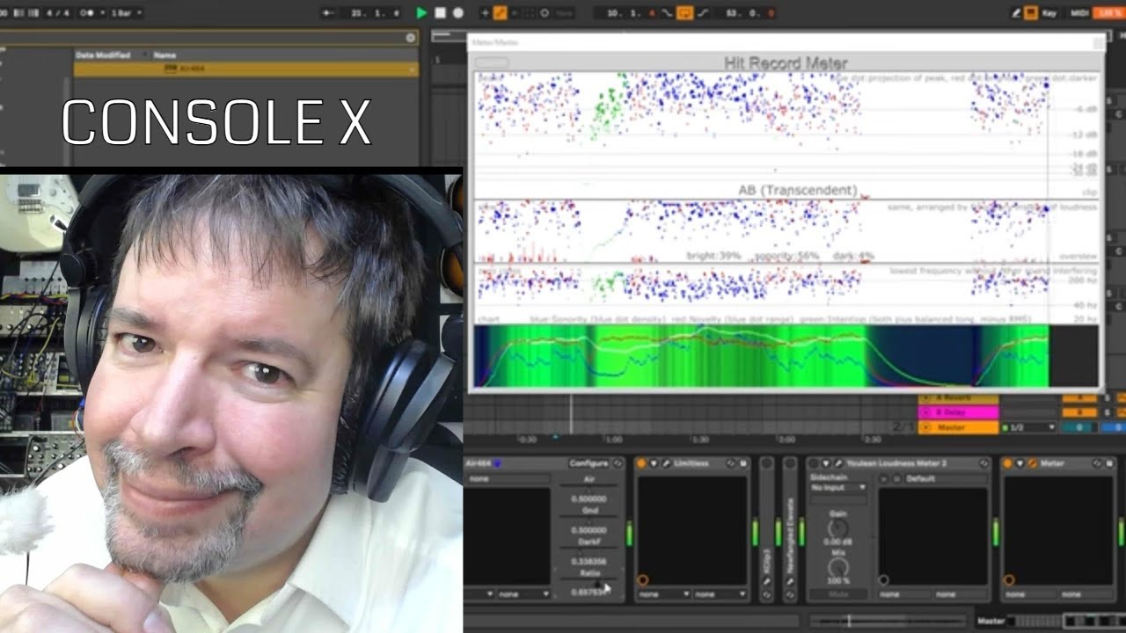This screenshot has width=1126, height=633.
Task: Toggle the XClip3 collapsed device power button
Action: coord(767,463)
